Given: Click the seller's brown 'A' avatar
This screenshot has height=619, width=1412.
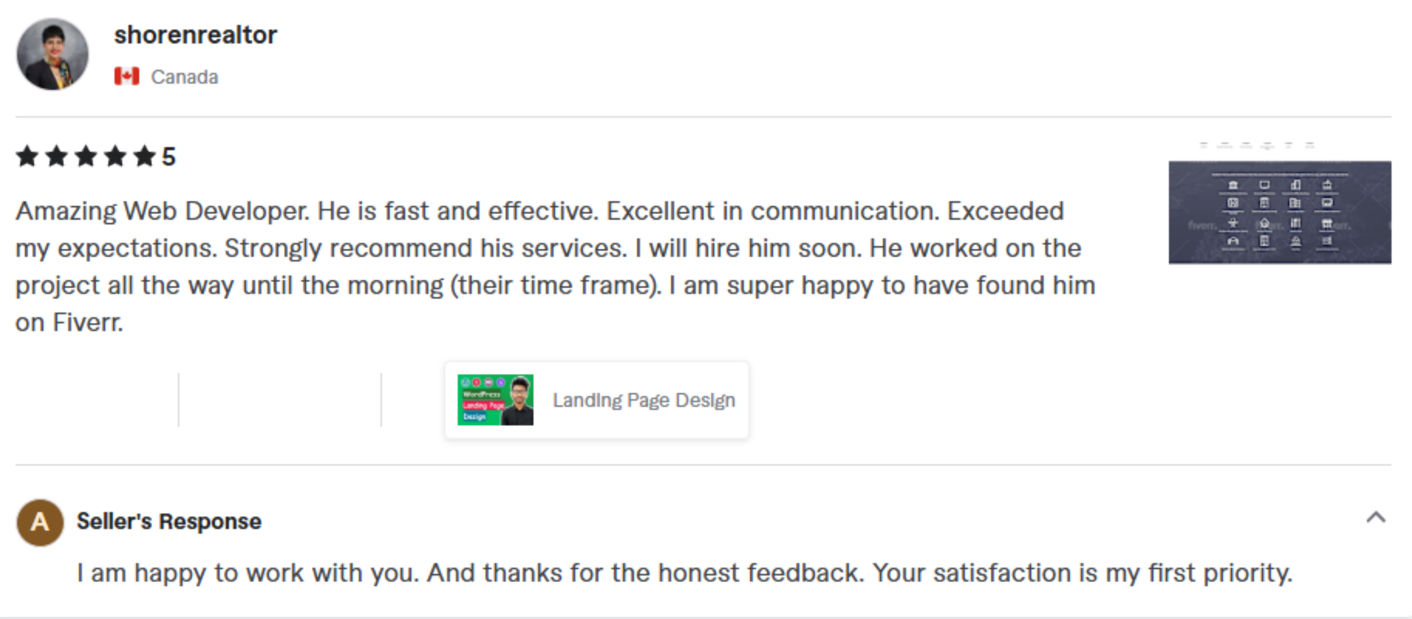Looking at the screenshot, I should 40,522.
